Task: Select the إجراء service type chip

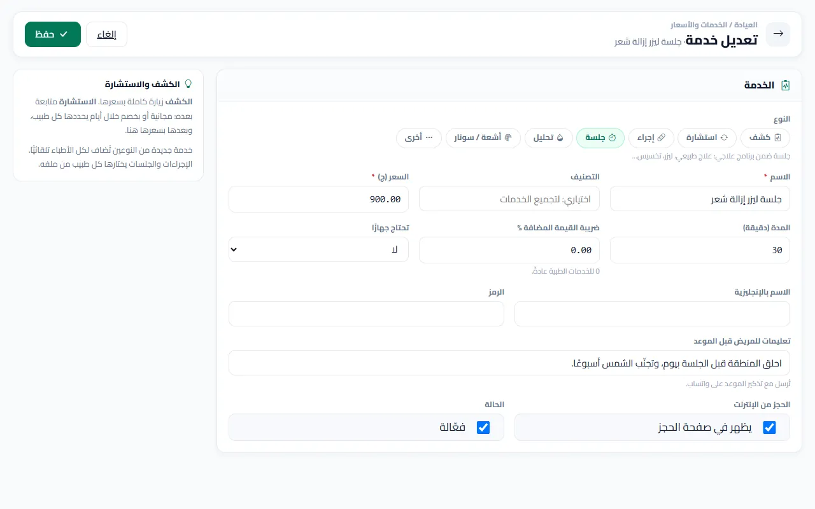Action: coord(651,138)
